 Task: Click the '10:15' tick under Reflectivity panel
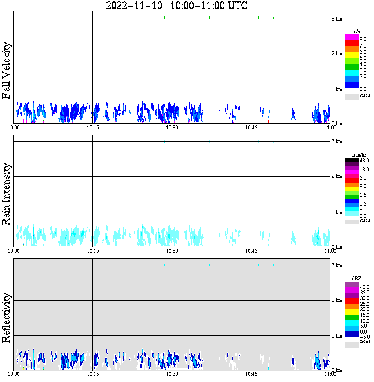pyautogui.click(x=93, y=374)
